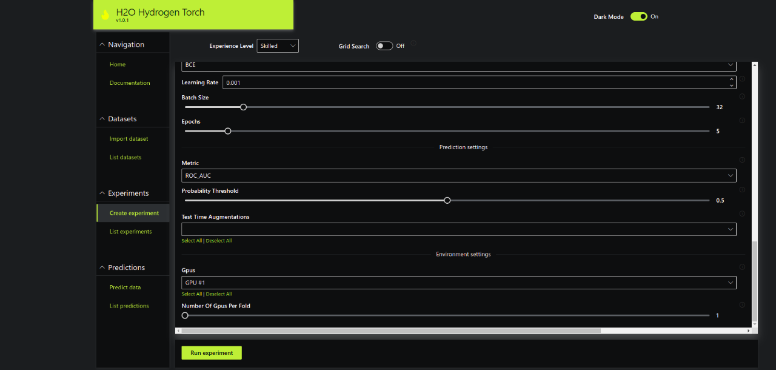The image size is (776, 370).
Task: Open the Experience Level dropdown
Action: (x=278, y=46)
